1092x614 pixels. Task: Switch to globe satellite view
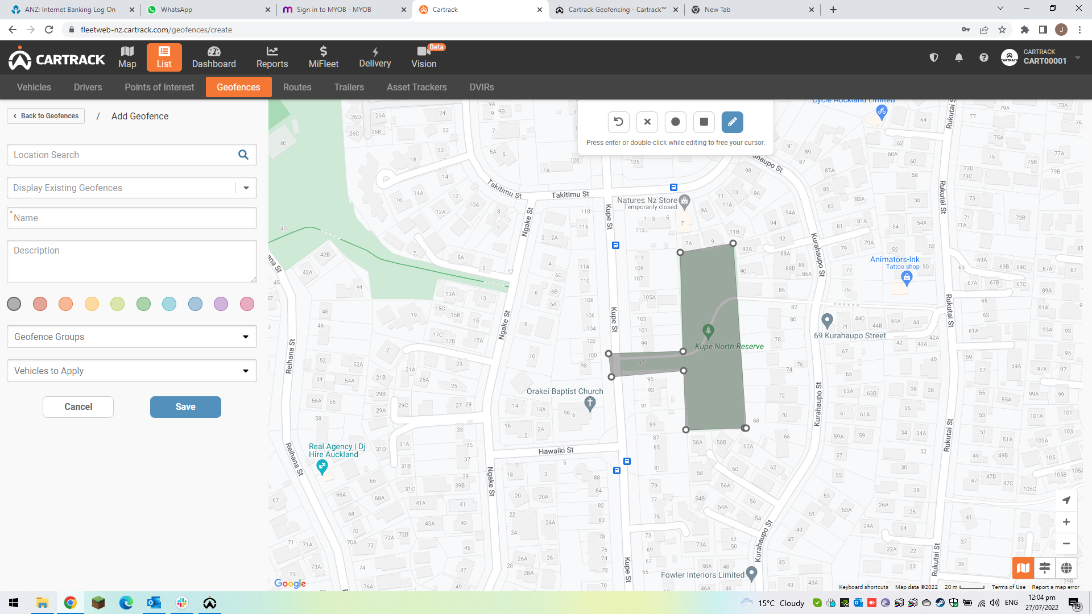1066,567
